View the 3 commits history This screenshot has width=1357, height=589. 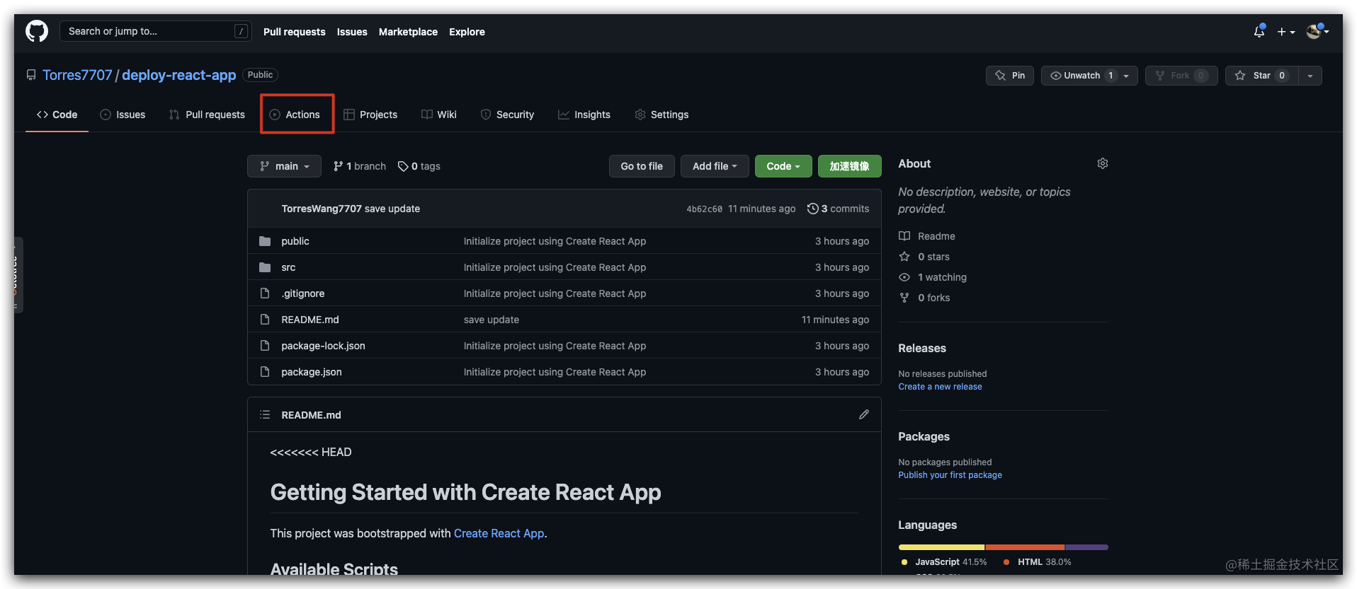coord(838,209)
